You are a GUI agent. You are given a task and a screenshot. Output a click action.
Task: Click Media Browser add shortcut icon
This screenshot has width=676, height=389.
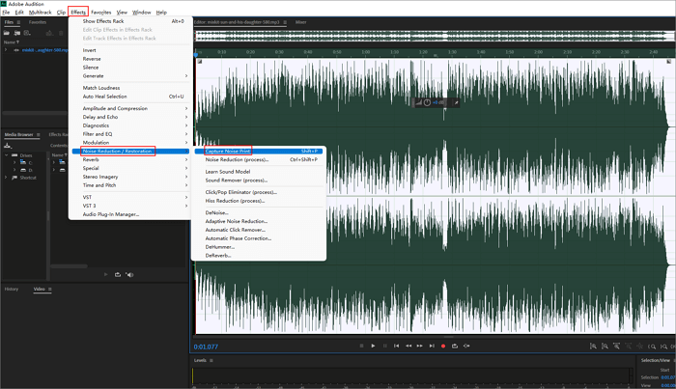coord(8,146)
